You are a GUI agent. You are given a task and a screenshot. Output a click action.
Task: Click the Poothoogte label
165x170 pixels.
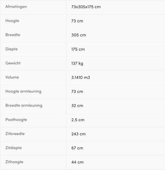[x=16, y=120]
